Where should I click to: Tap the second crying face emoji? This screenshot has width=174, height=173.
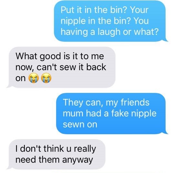pos(46,78)
